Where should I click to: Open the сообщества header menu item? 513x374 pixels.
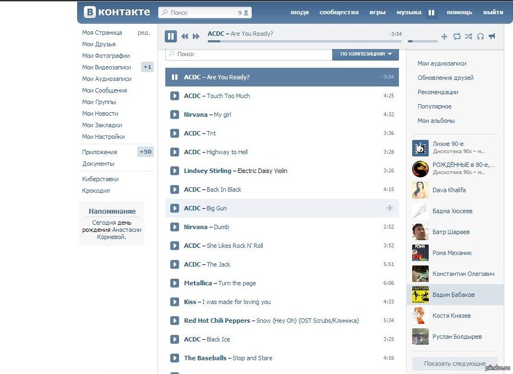click(339, 13)
